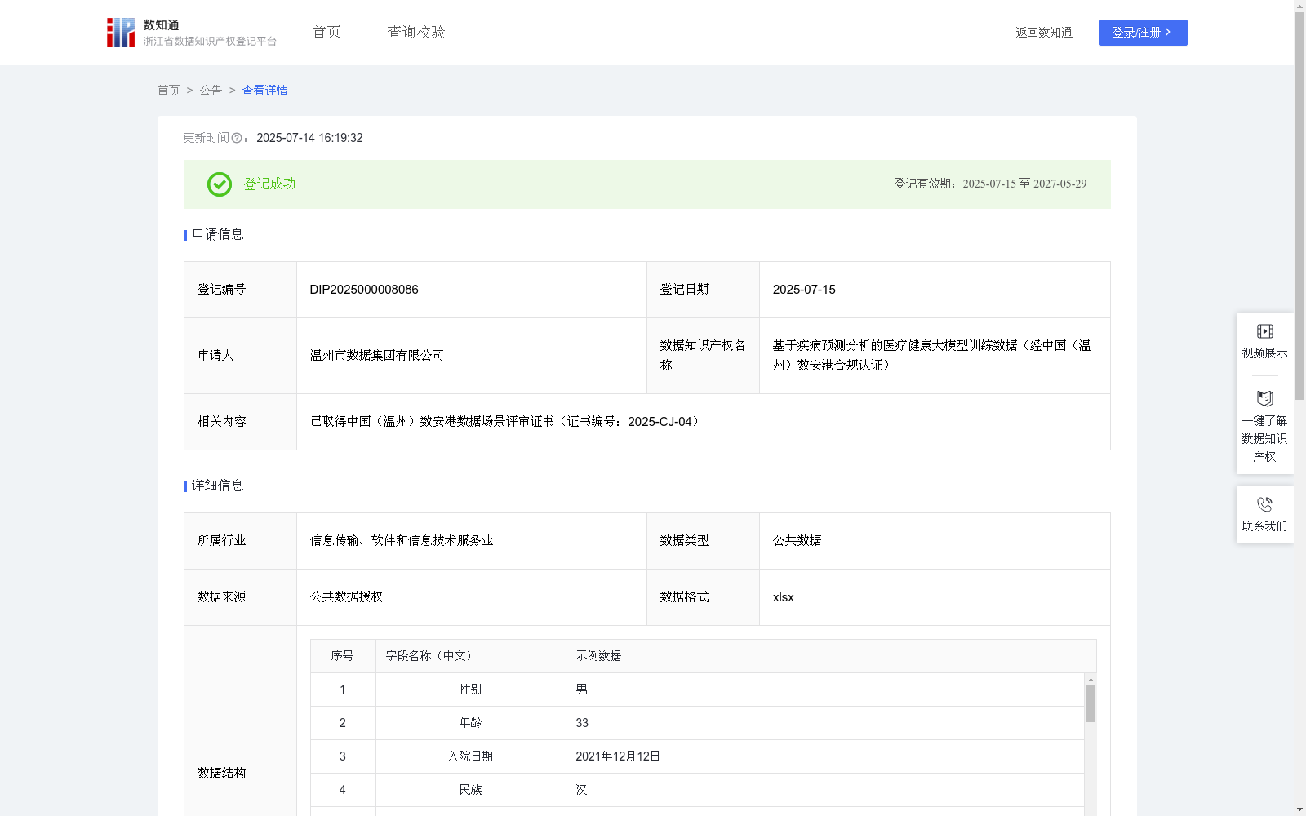Click the green 登记成功 checkmark icon
The image size is (1306, 816).
pos(219,184)
